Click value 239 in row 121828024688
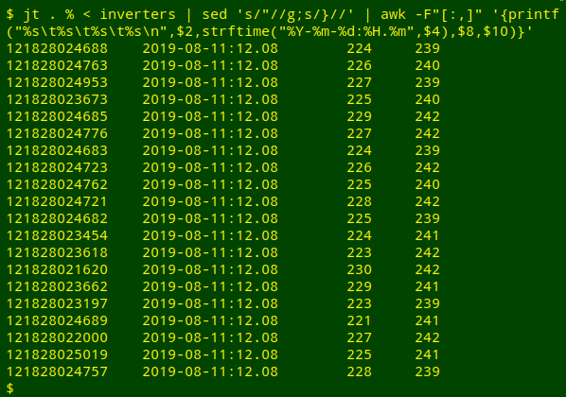This screenshot has height=397, width=566. 428,48
